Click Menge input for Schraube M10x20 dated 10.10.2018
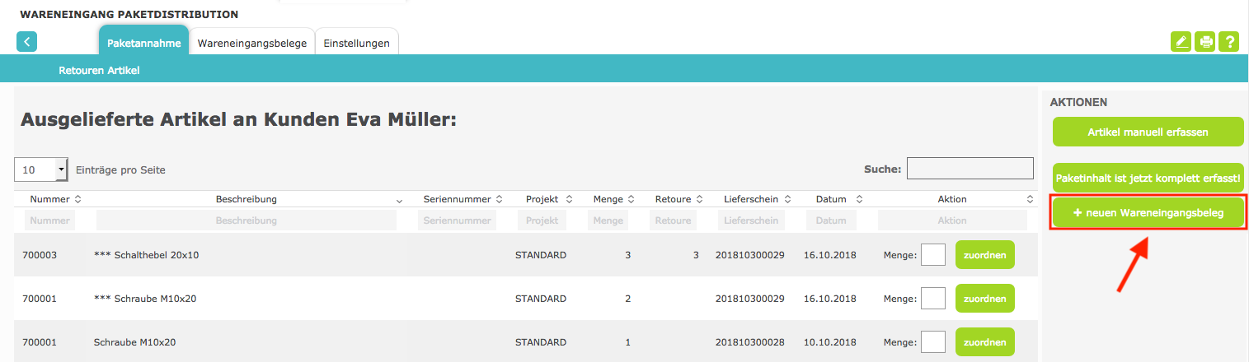1249x362 pixels. (x=932, y=341)
